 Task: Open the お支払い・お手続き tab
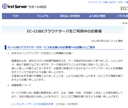70,16
